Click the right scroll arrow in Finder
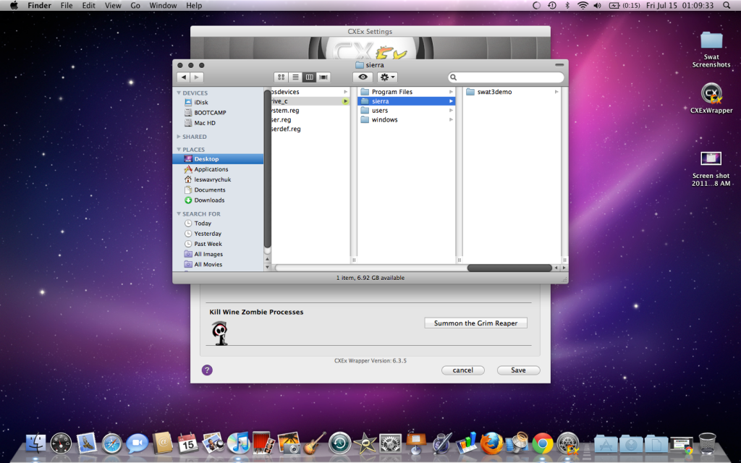The width and height of the screenshot is (741, 463). coord(564,268)
